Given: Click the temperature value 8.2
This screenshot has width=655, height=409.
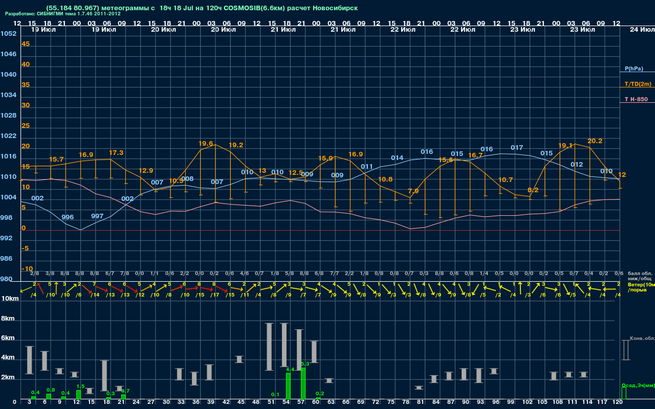Looking at the screenshot, I should (533, 190).
